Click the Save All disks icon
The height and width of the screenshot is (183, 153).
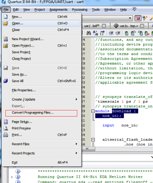pos(6,81)
